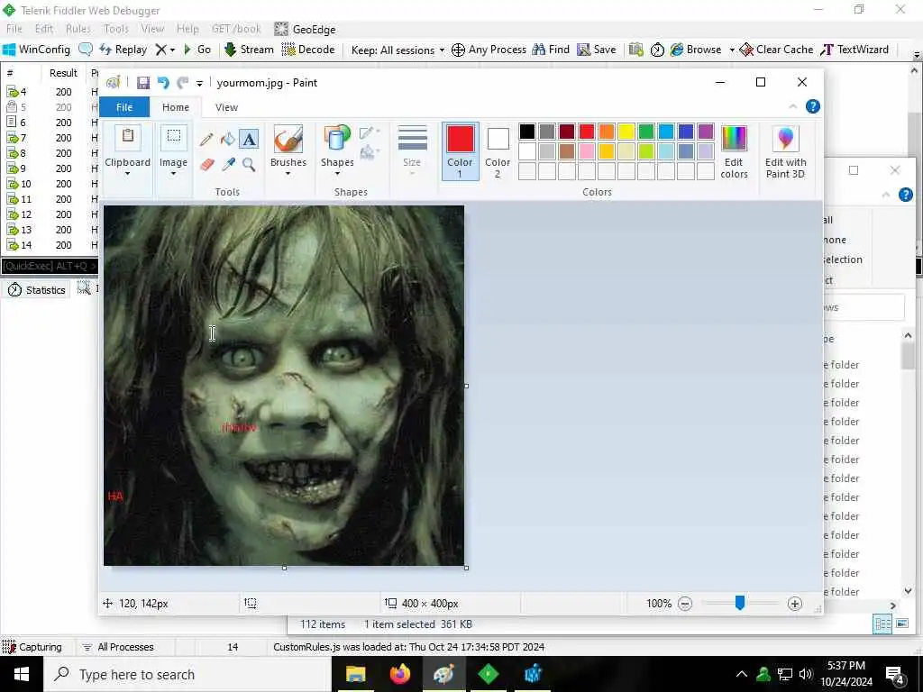Open Edit colors dialog
This screenshot has height=692, width=923.
point(734,152)
